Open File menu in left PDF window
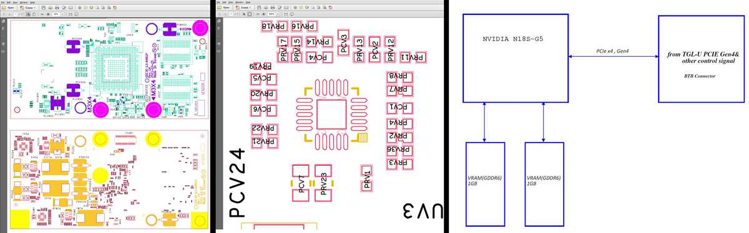The image size is (749, 233). [x=3, y=2]
